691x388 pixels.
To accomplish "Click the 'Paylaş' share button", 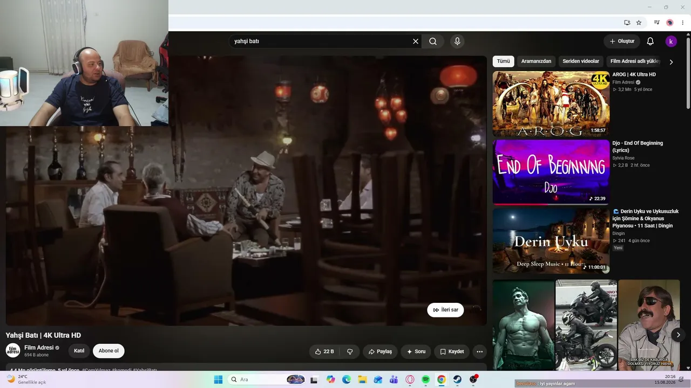I will pos(380,351).
